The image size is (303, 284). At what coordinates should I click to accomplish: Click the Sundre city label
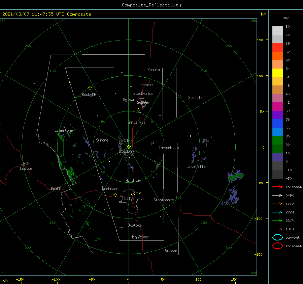[102, 140]
